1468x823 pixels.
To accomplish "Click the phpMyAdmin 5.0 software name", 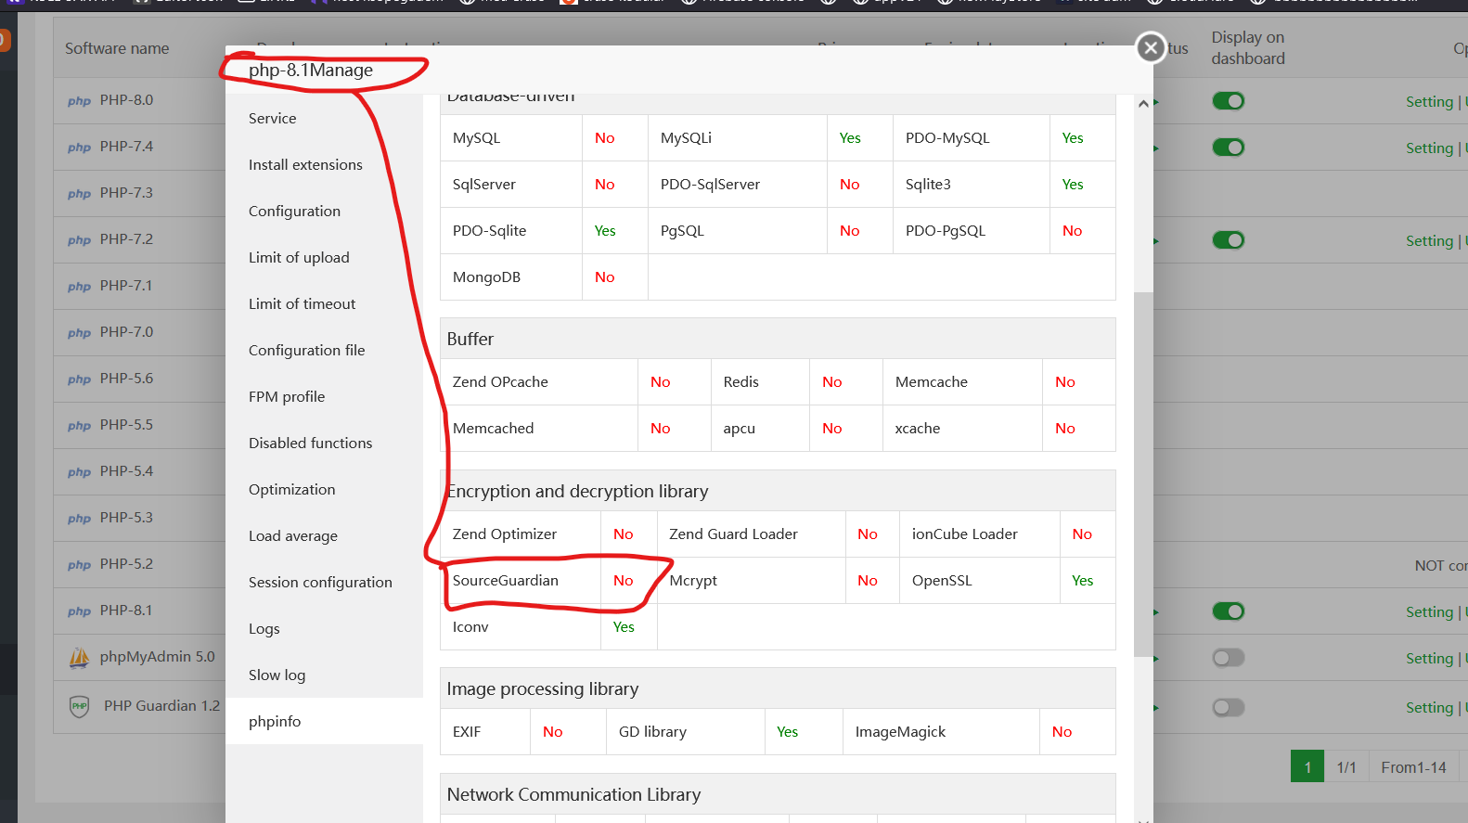I will pos(157,656).
